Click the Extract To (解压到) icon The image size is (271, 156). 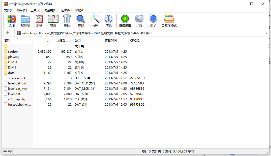(x=25, y=19)
